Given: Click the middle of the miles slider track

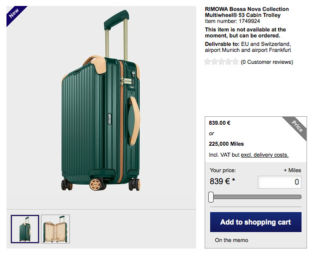Looking at the screenshot, I should 256,197.
